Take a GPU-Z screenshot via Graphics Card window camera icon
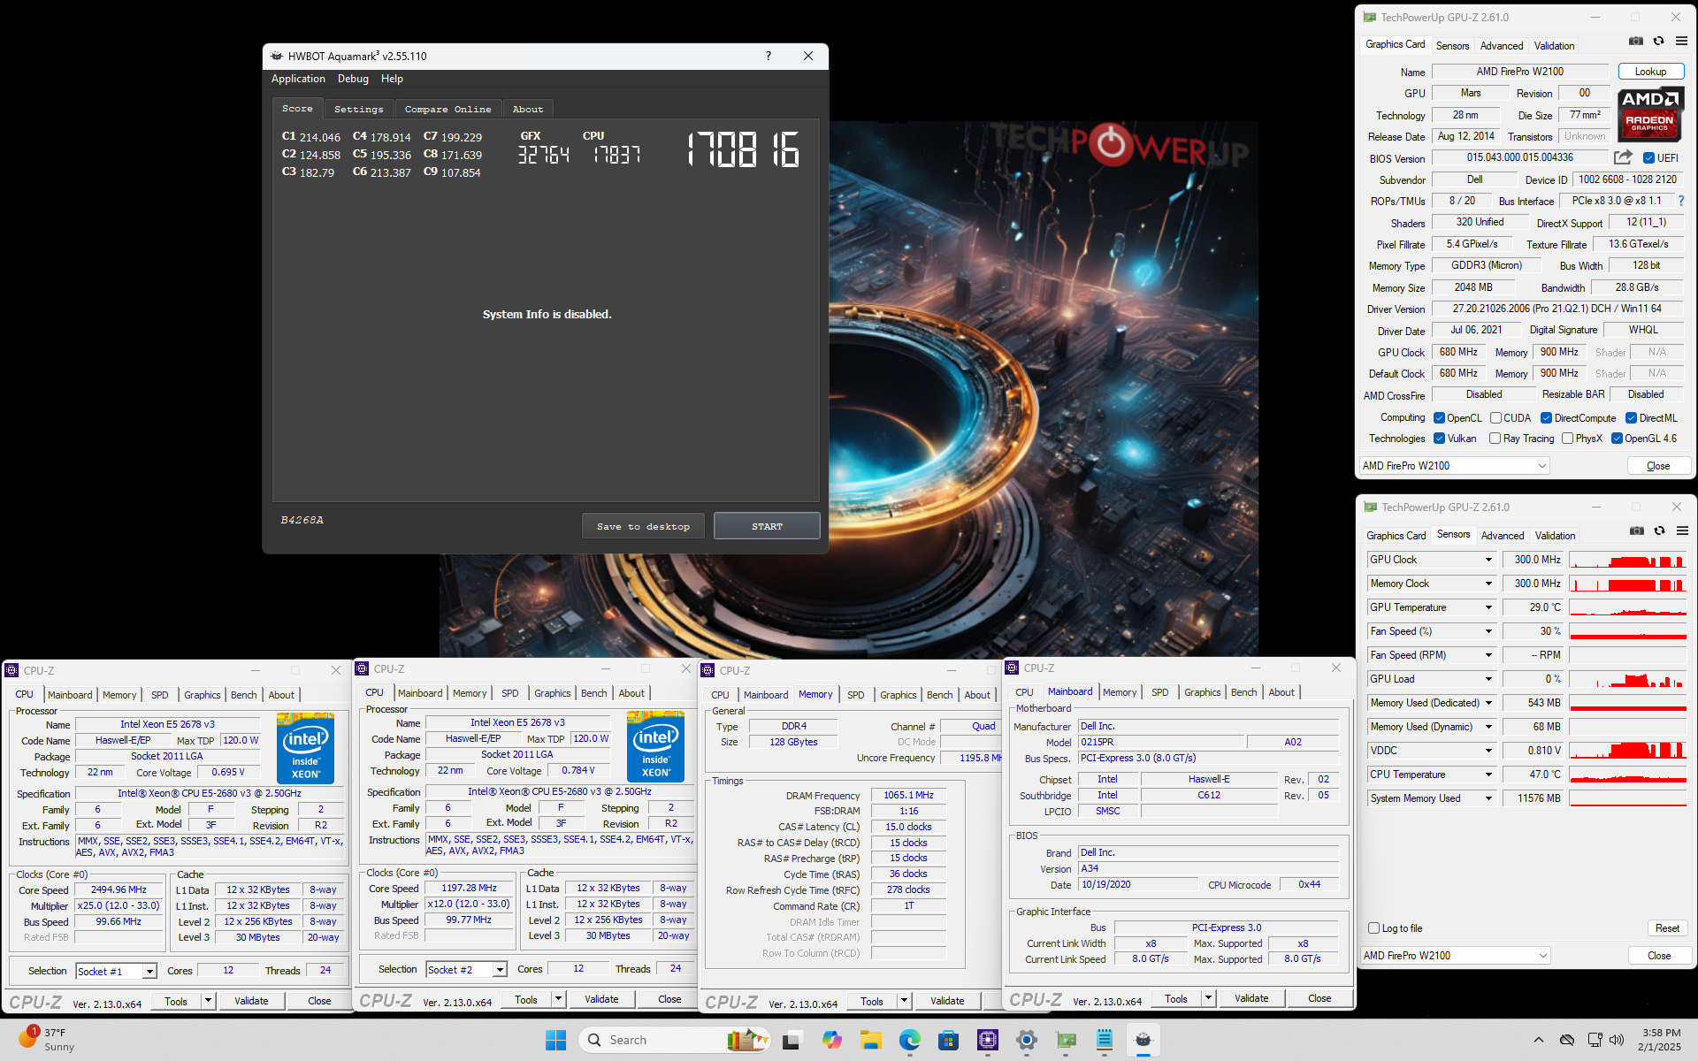 click(x=1636, y=42)
